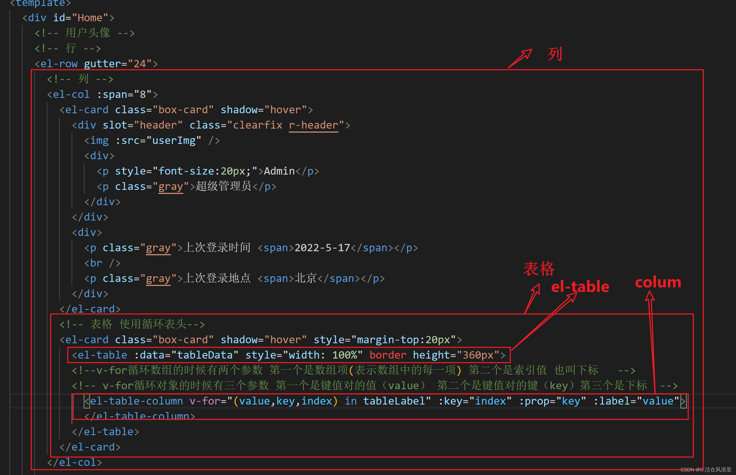Screen dimensions: 736x475
Task: Place cursor on el-col :span="8" tag
Action: [102, 94]
